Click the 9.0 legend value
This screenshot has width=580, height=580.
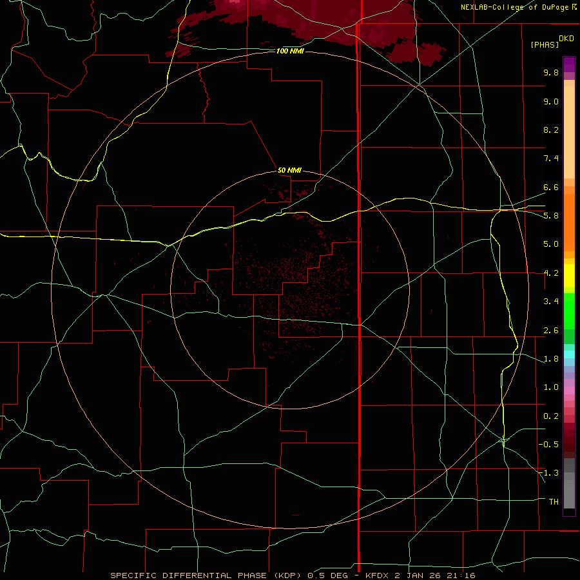(551, 101)
